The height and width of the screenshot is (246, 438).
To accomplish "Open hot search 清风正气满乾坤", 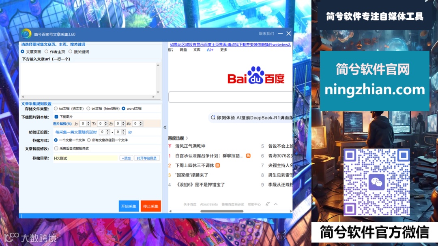I will [x=190, y=146].
